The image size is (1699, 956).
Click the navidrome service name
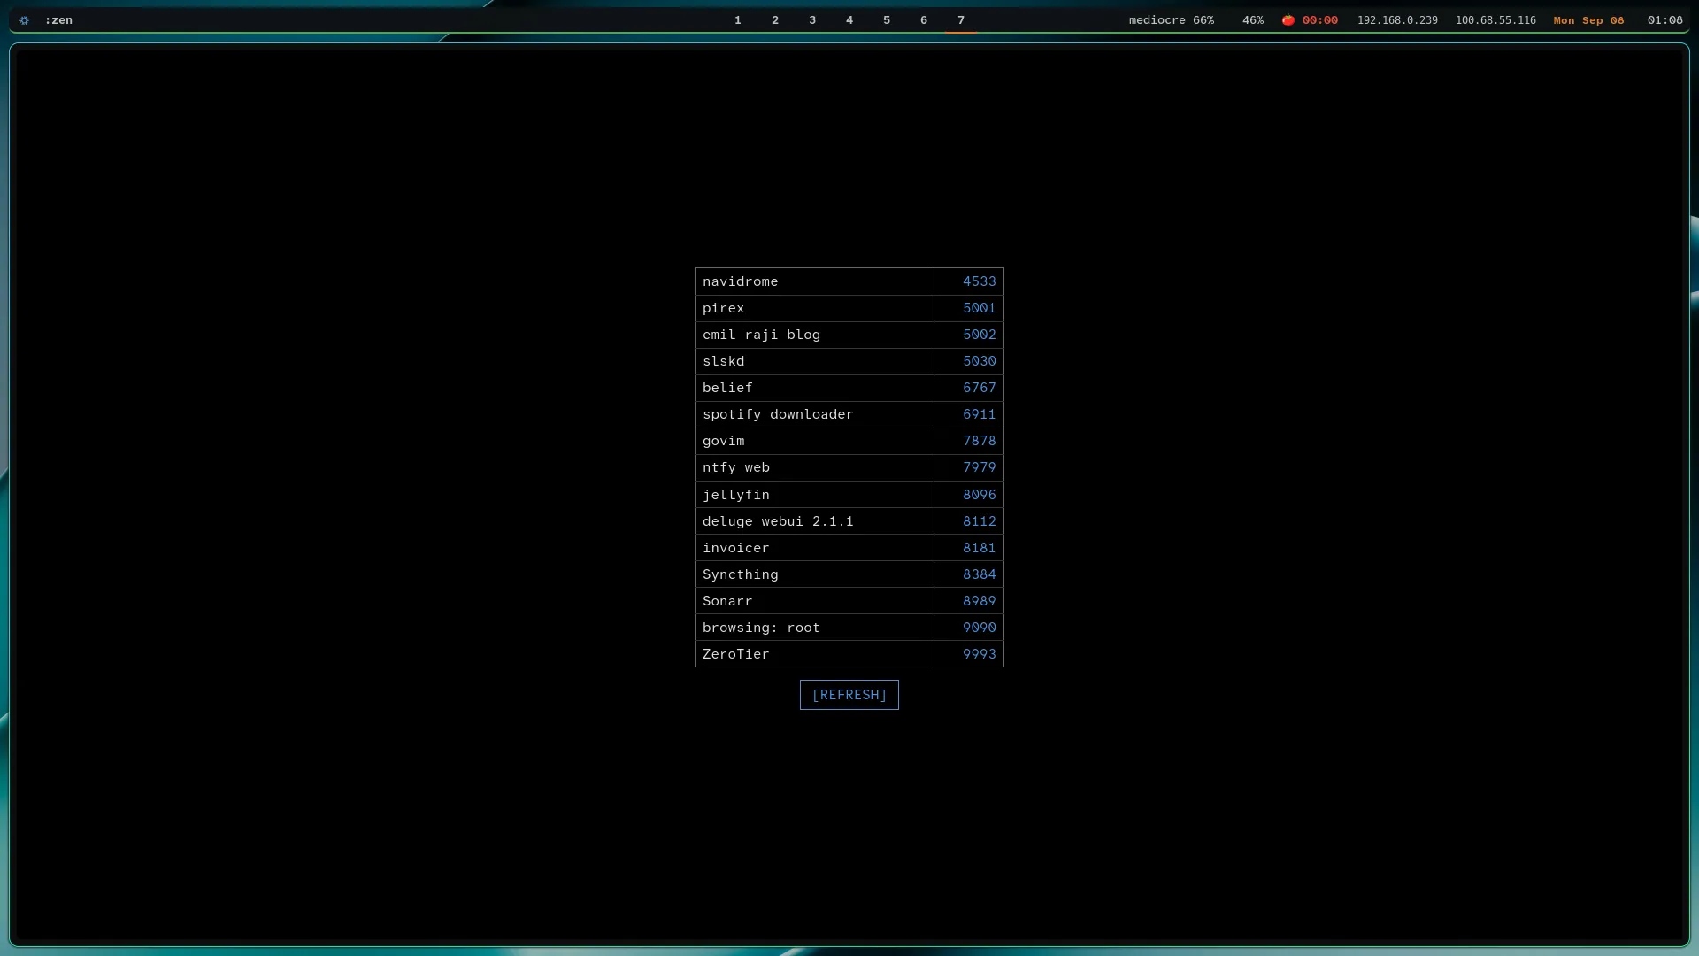click(x=741, y=281)
